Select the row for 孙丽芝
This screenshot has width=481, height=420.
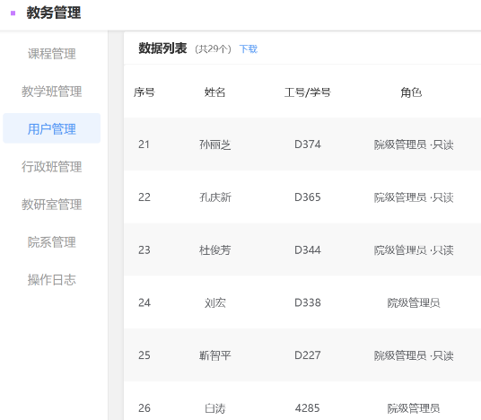coord(302,144)
